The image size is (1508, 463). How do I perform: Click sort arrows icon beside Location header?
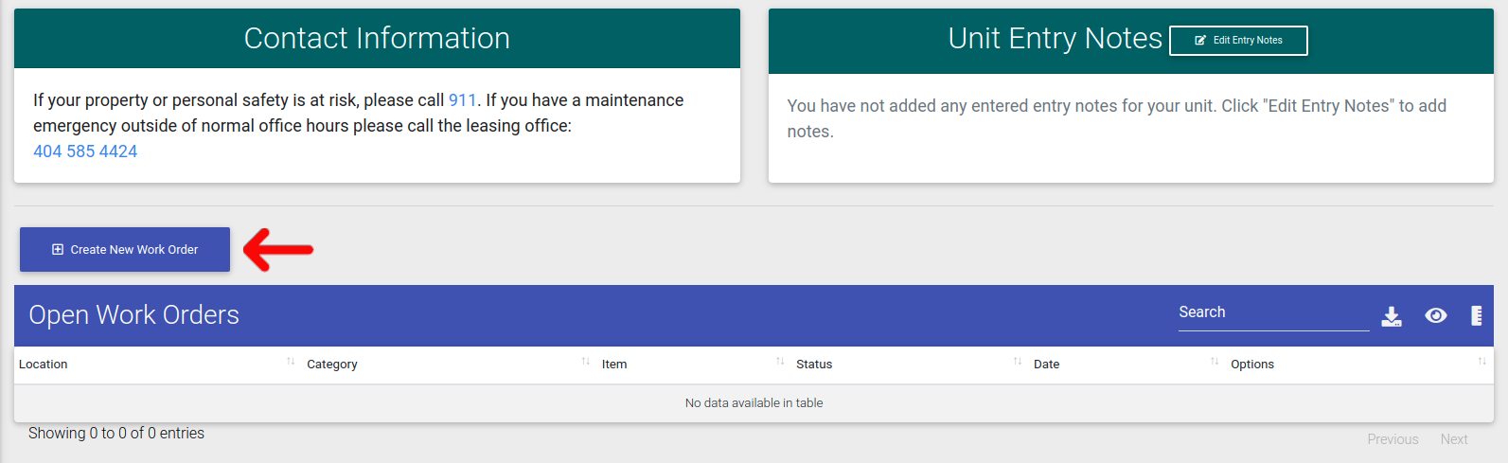[291, 362]
